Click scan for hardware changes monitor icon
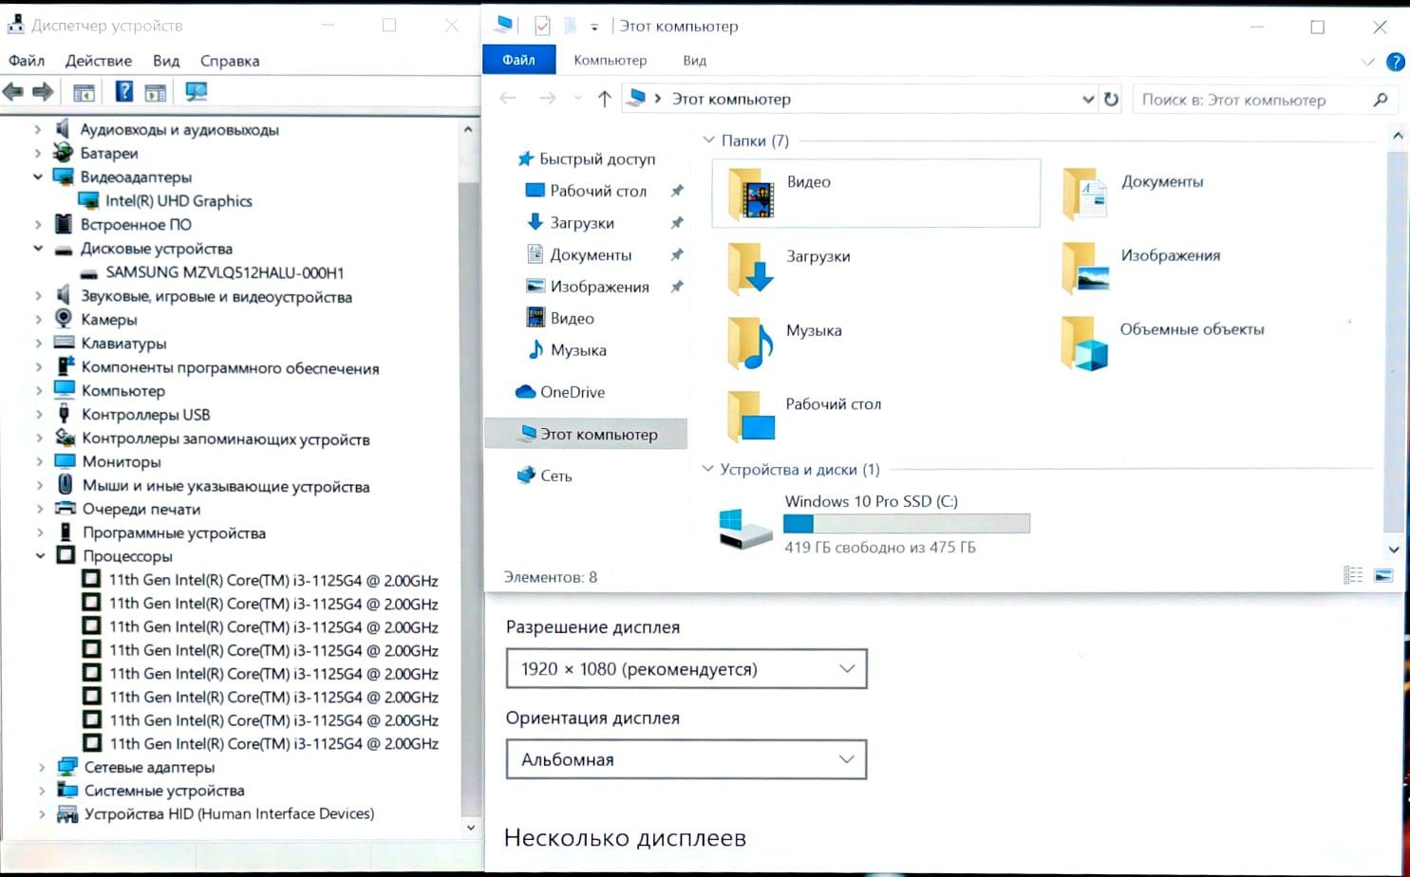The image size is (1410, 877). [197, 91]
